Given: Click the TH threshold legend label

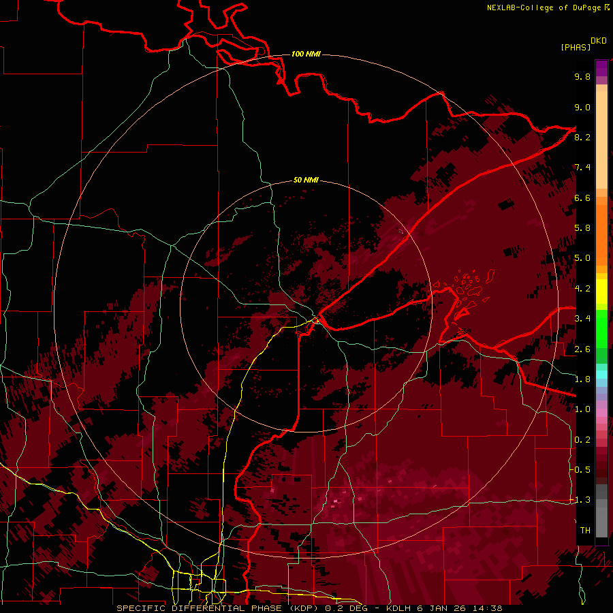Looking at the screenshot, I should click(585, 531).
